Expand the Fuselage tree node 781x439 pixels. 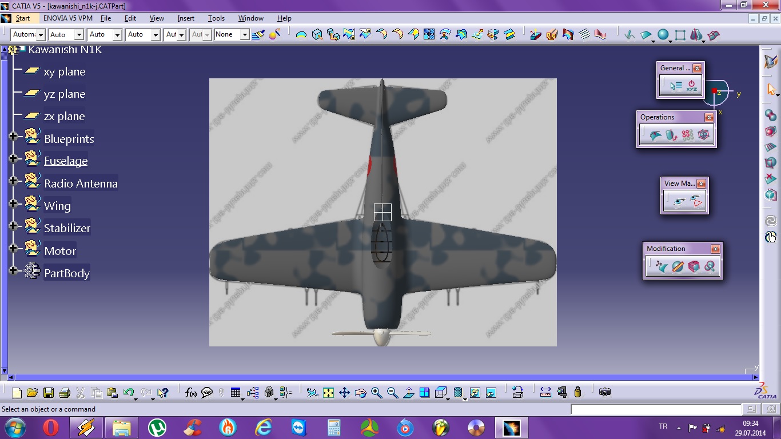(x=13, y=158)
